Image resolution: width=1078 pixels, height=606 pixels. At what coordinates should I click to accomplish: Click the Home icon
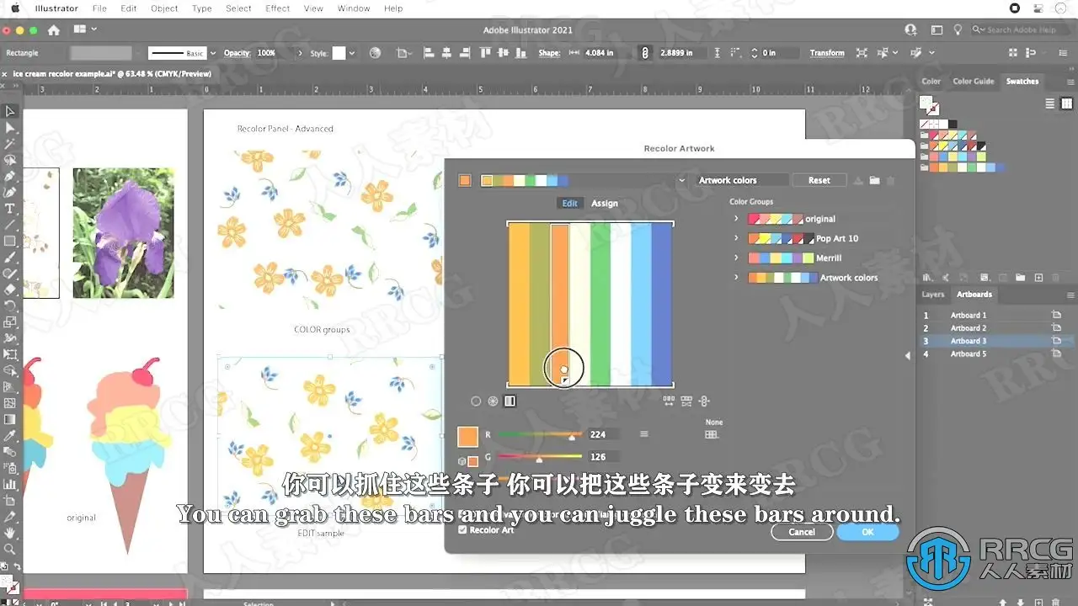click(x=54, y=30)
